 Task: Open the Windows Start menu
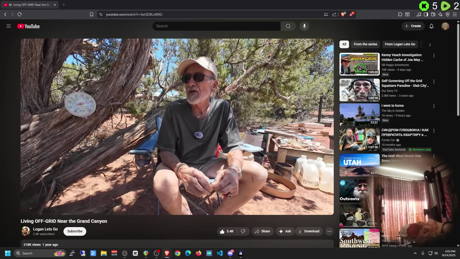click(x=8, y=253)
